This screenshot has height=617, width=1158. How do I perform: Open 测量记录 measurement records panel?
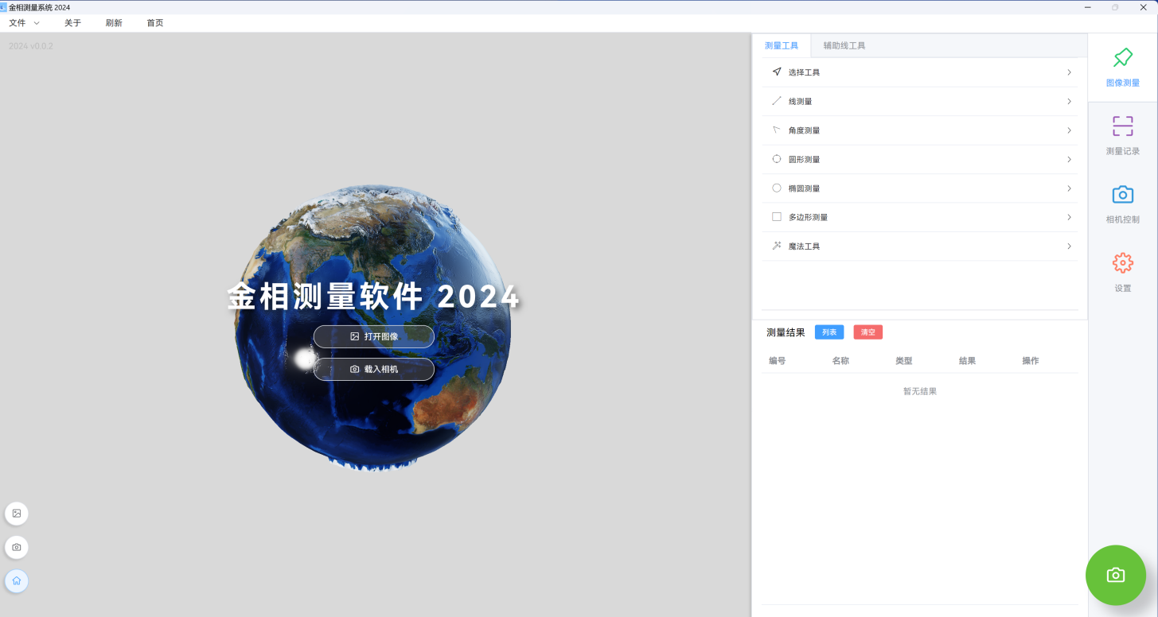pos(1122,135)
